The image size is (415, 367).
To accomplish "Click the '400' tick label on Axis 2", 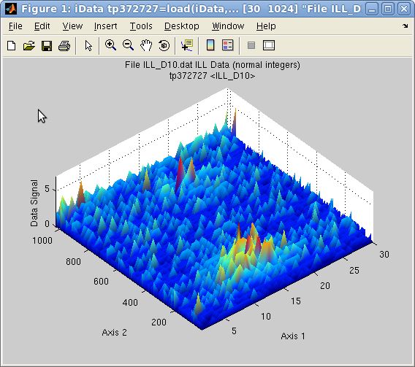I will pos(130,303).
